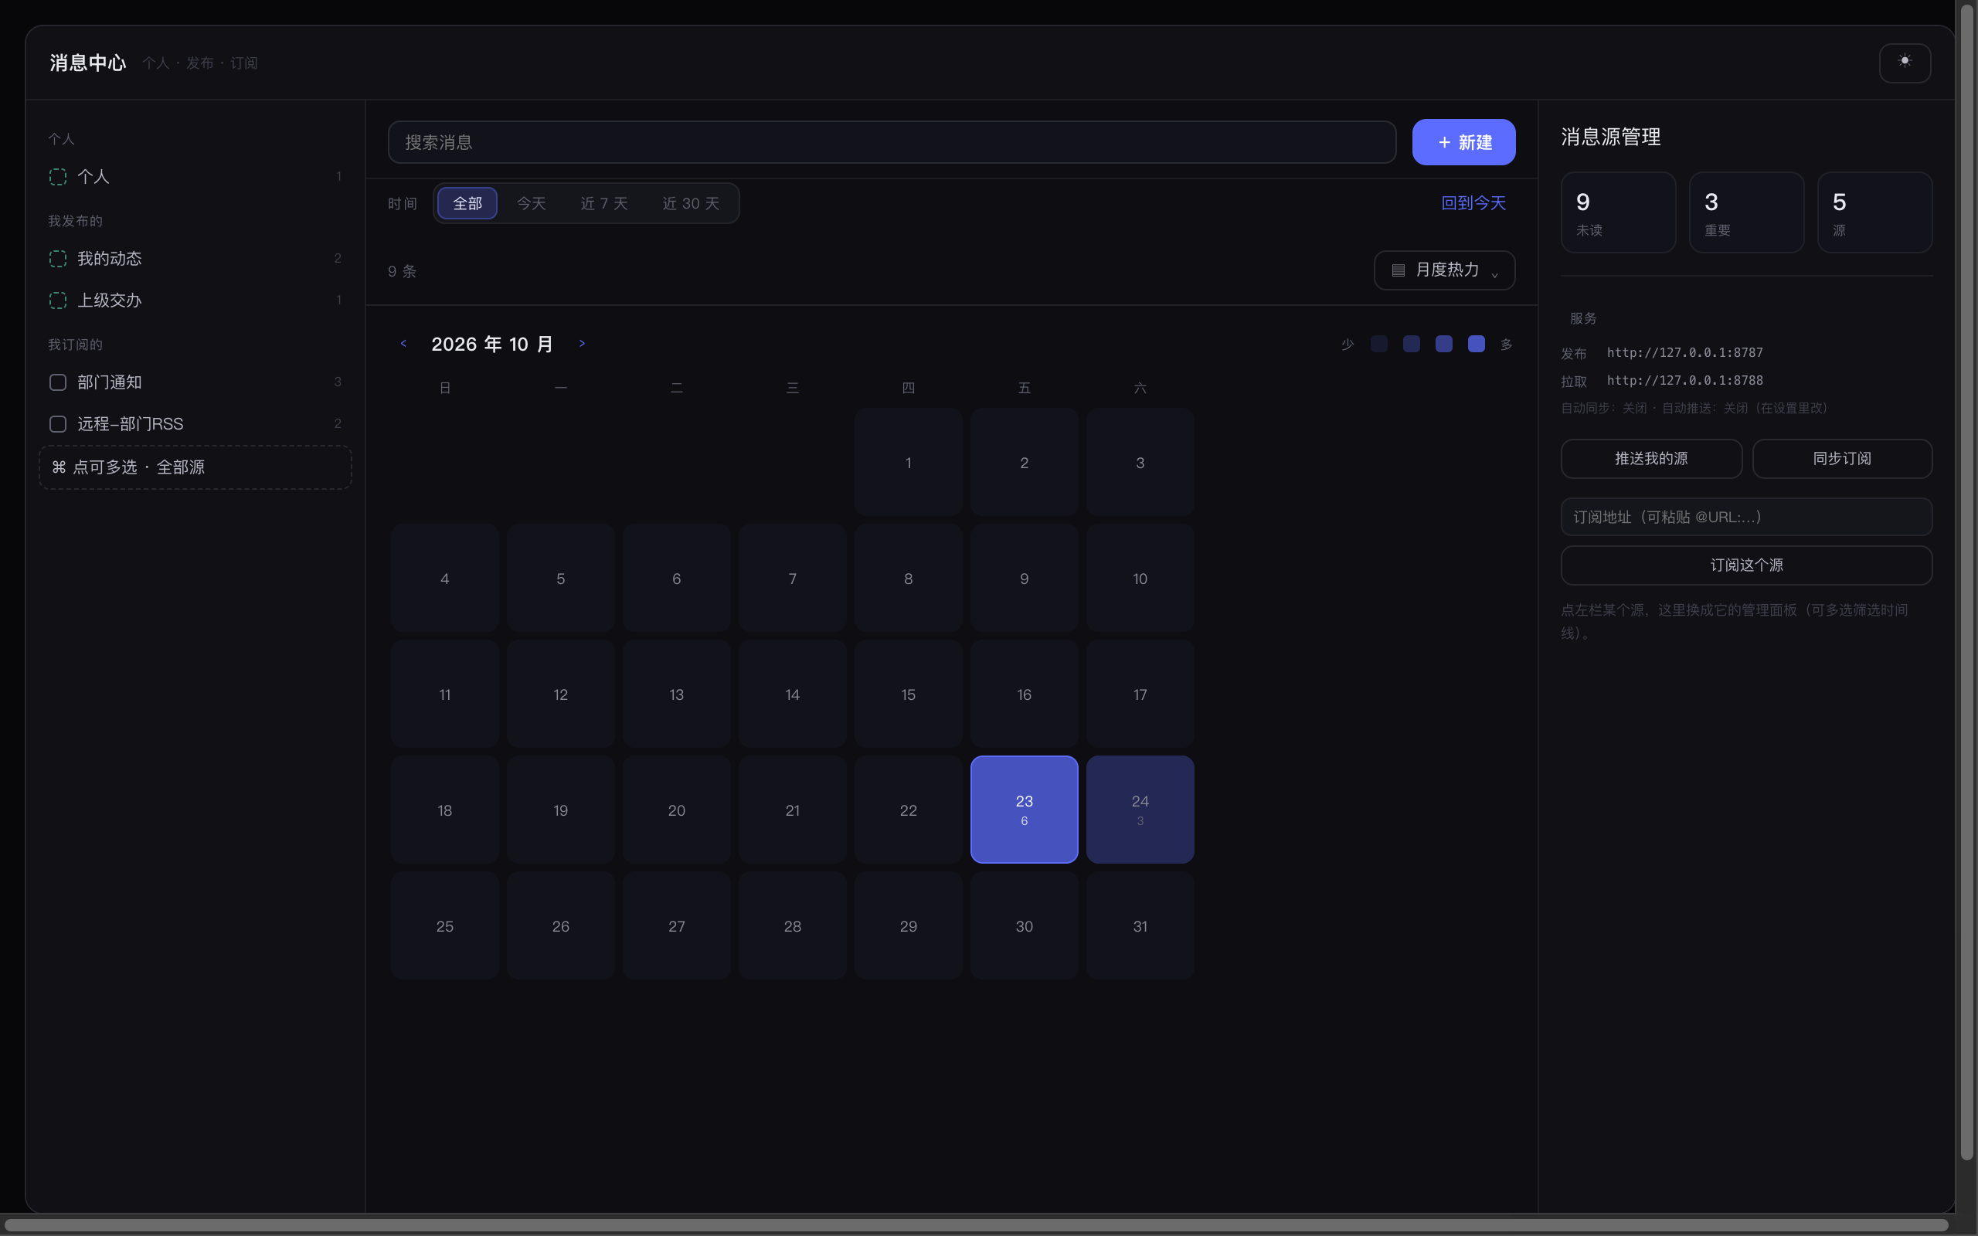Select the 上级交办 source row
Image resolution: width=1978 pixels, height=1236 pixels.
(195, 300)
